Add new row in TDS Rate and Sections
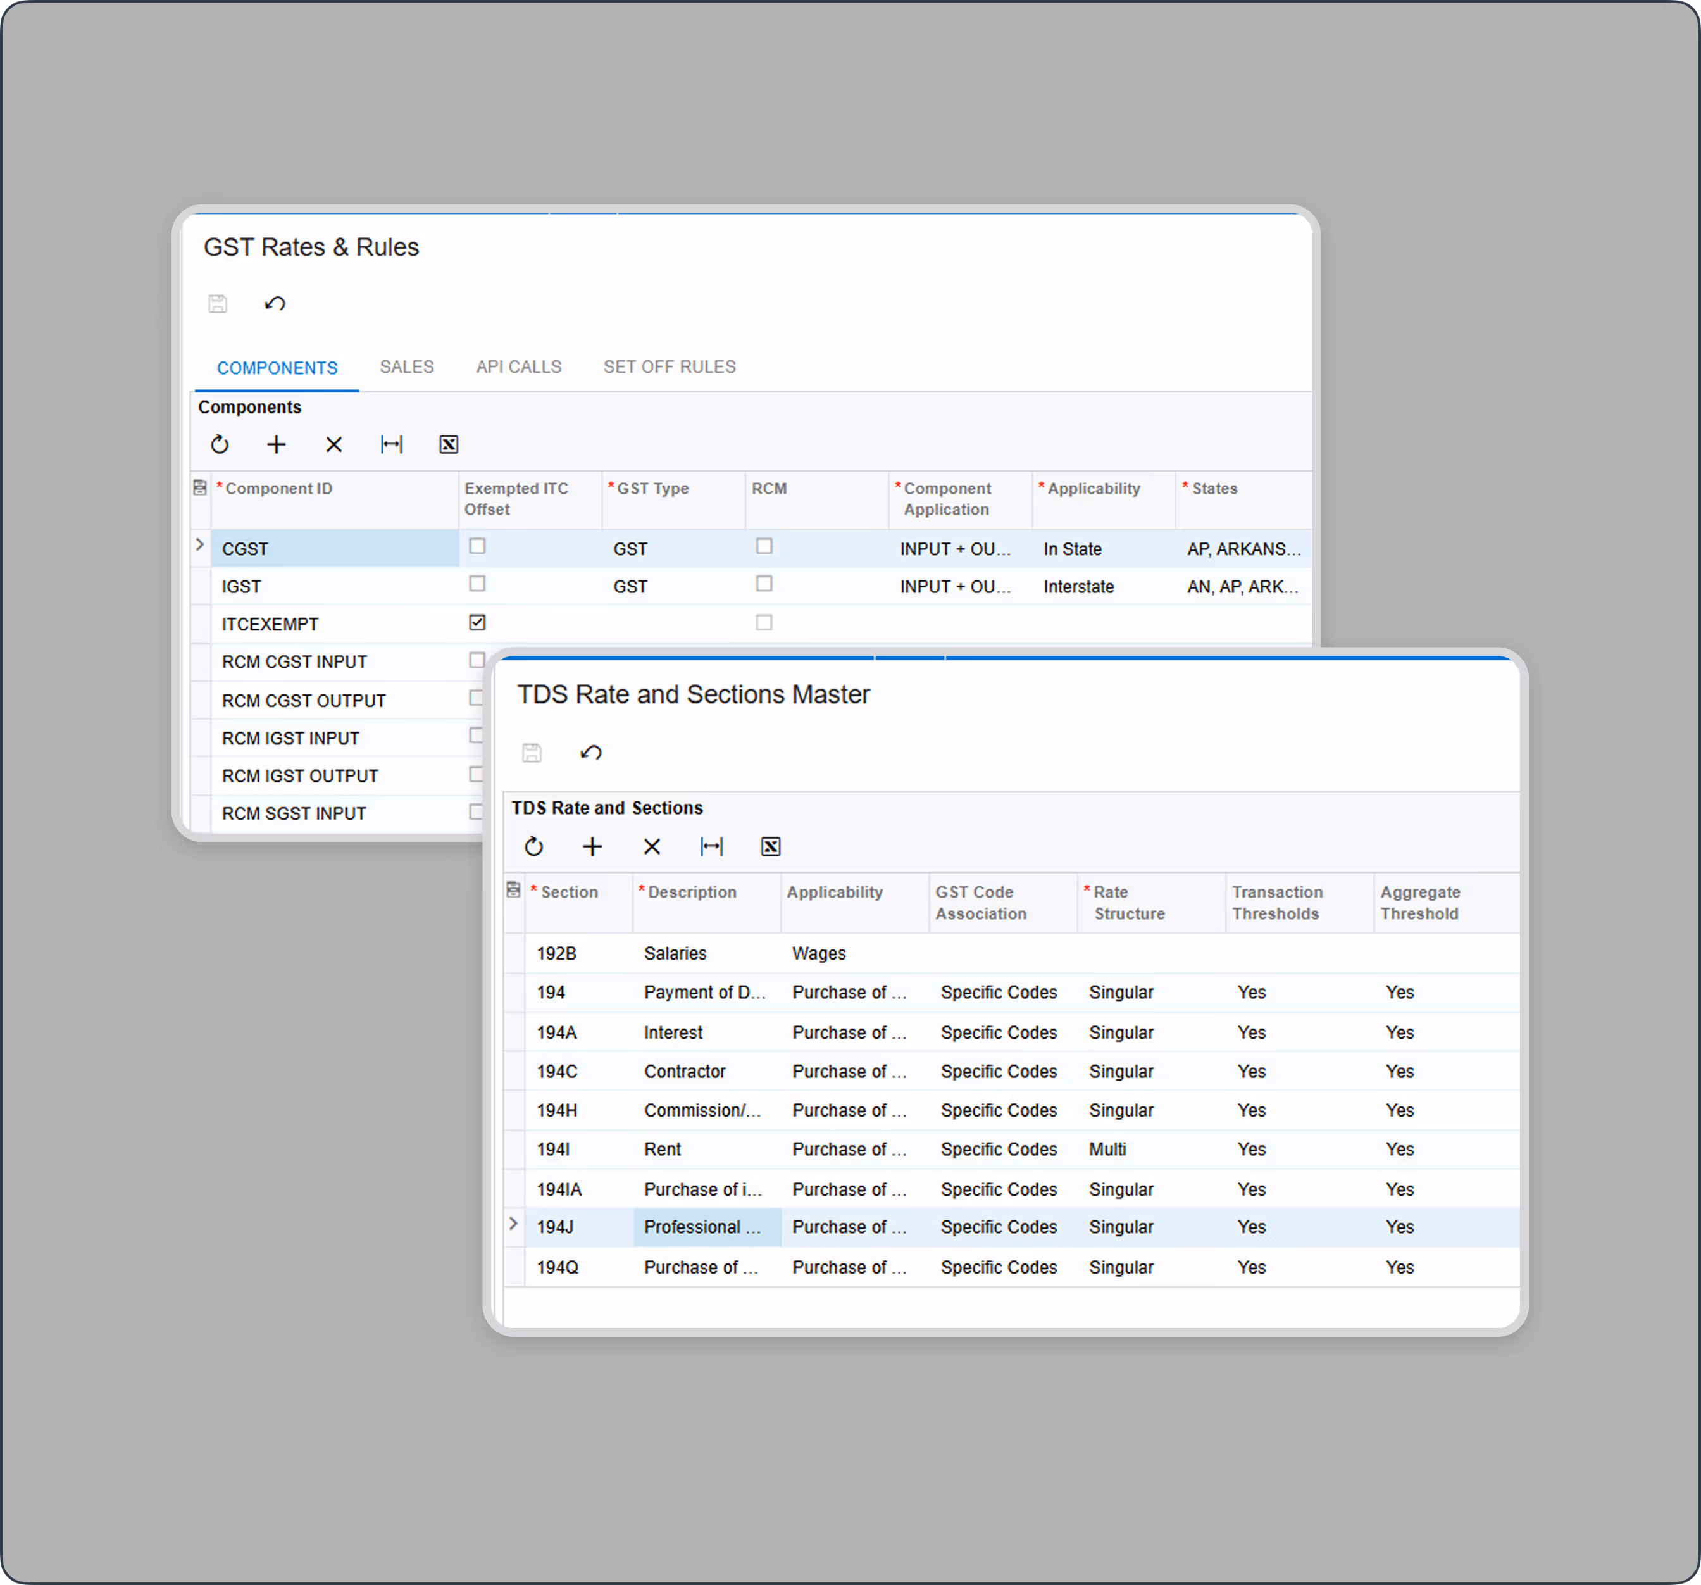 (x=592, y=846)
